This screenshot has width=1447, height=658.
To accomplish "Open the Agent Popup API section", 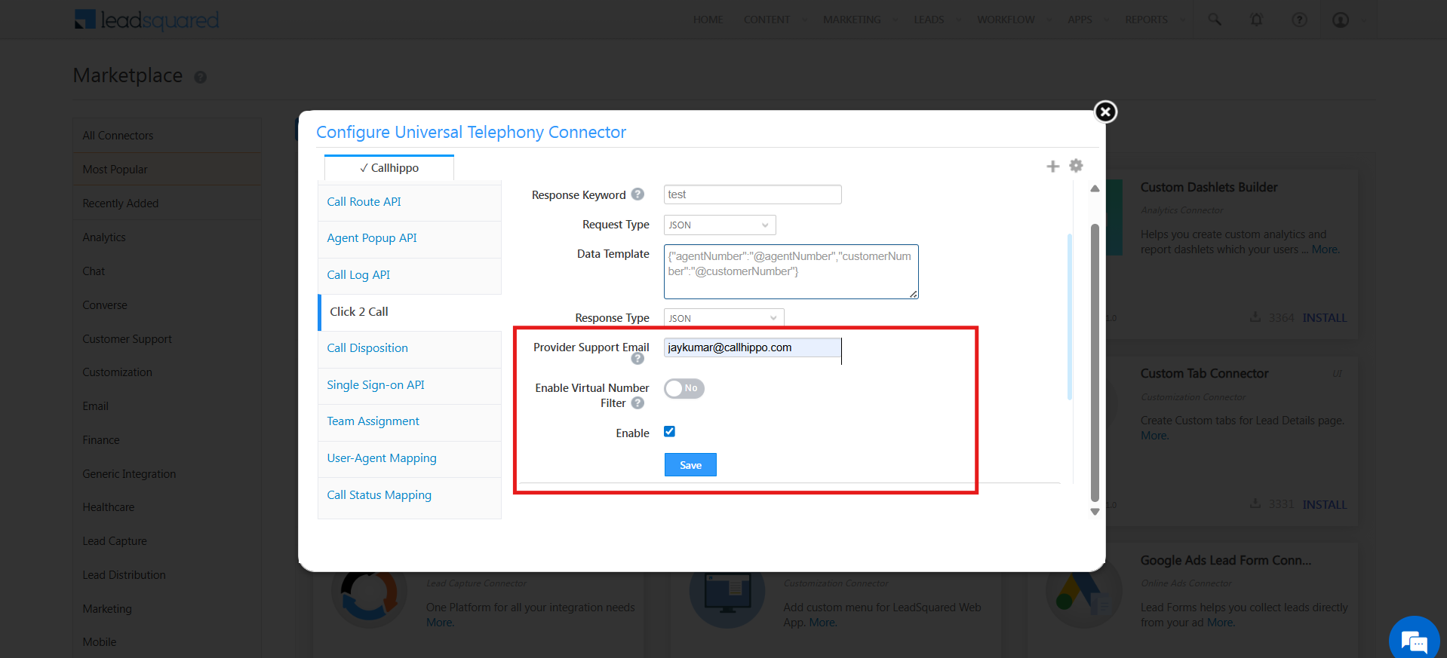I will [x=410, y=238].
